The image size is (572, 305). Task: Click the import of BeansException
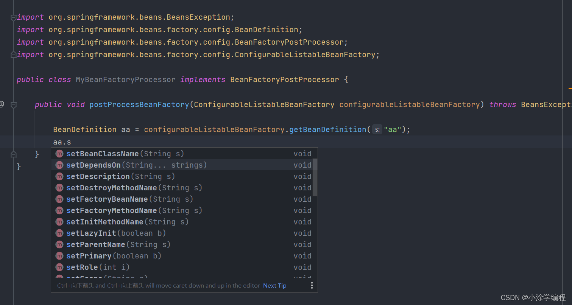pyautogui.click(x=126, y=17)
